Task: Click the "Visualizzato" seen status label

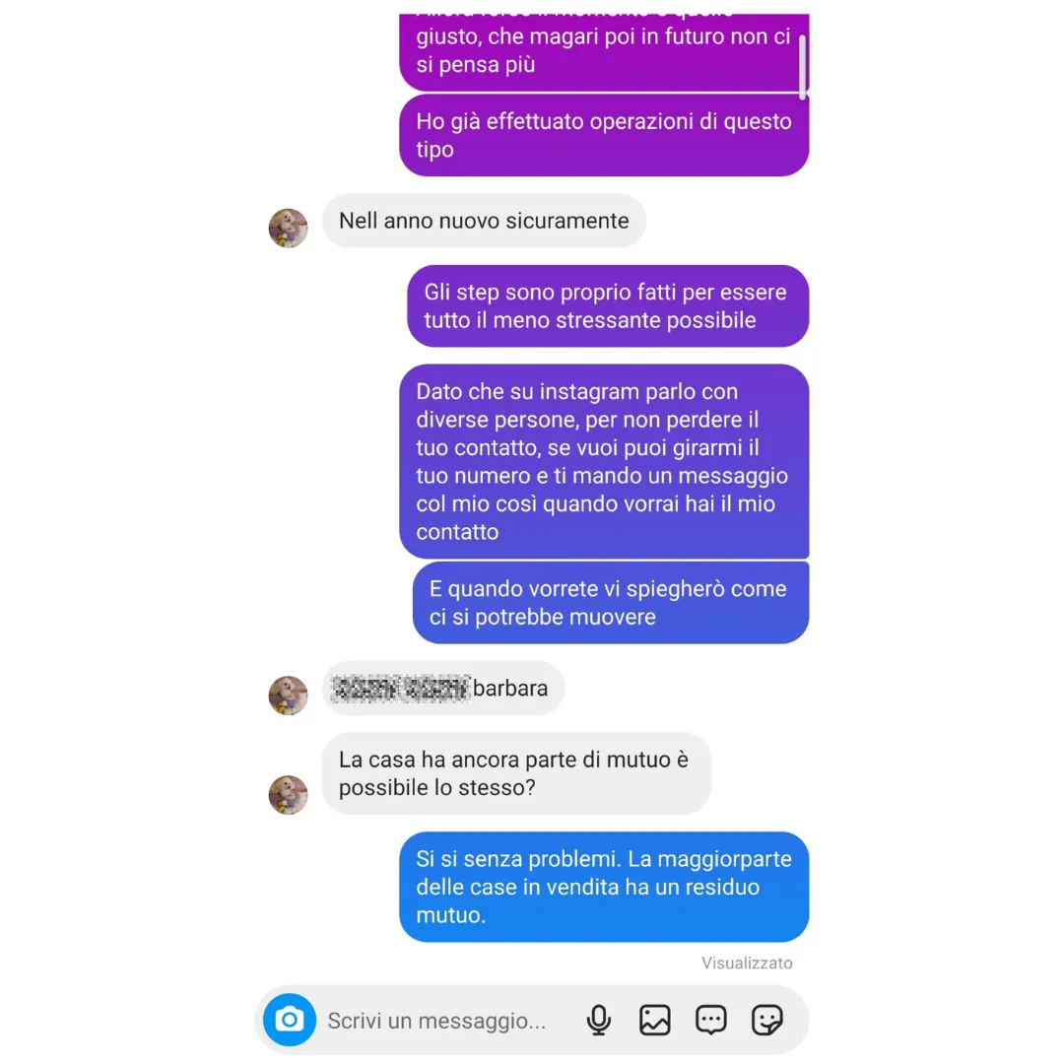Action: pyautogui.click(x=747, y=963)
